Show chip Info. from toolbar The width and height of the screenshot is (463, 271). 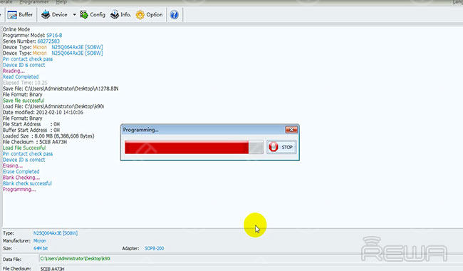point(120,14)
